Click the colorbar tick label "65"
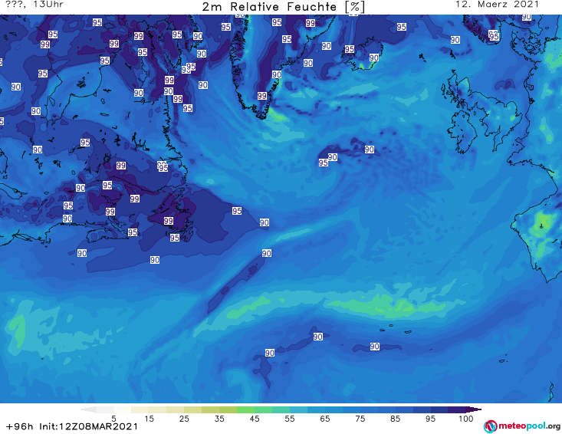This screenshot has width=562, height=434. (x=325, y=419)
